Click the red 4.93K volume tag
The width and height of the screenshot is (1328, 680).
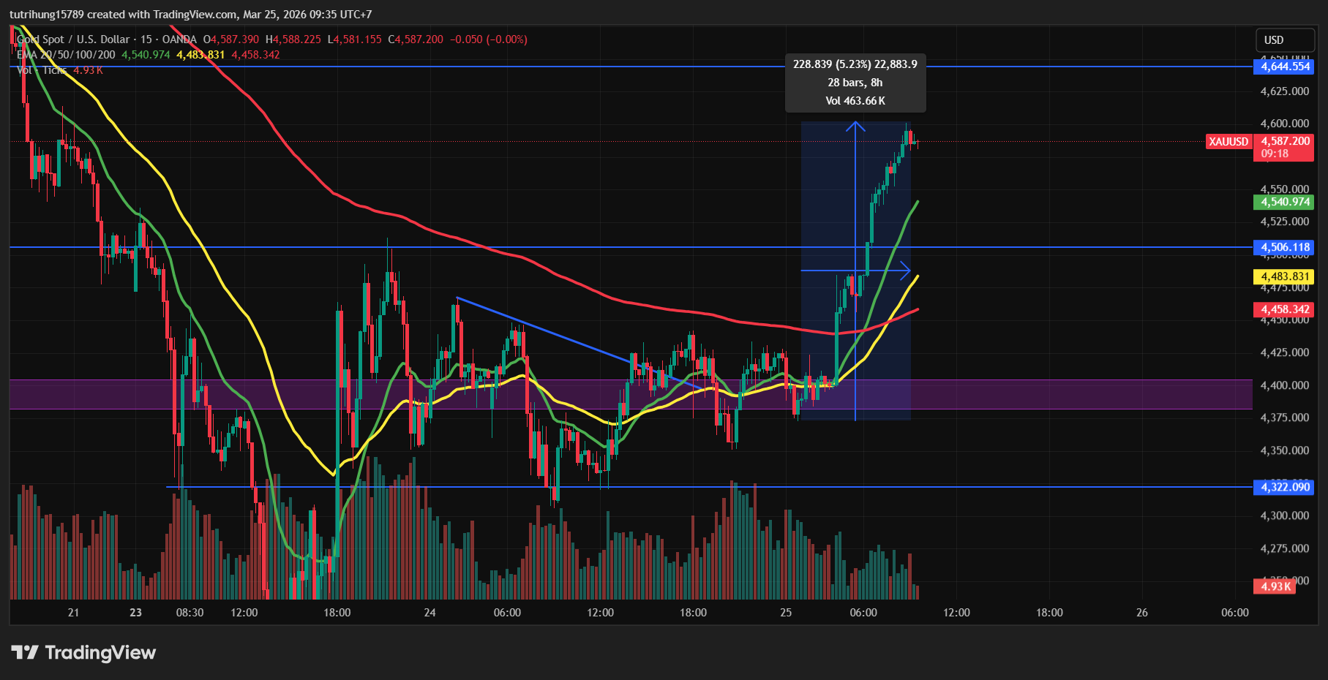click(1274, 586)
